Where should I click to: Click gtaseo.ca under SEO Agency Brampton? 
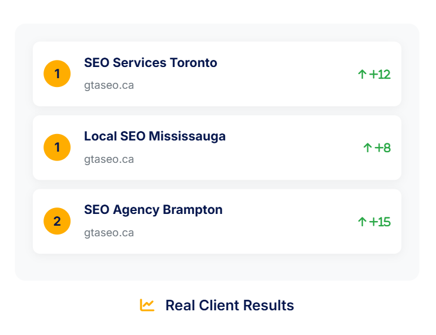click(x=109, y=233)
